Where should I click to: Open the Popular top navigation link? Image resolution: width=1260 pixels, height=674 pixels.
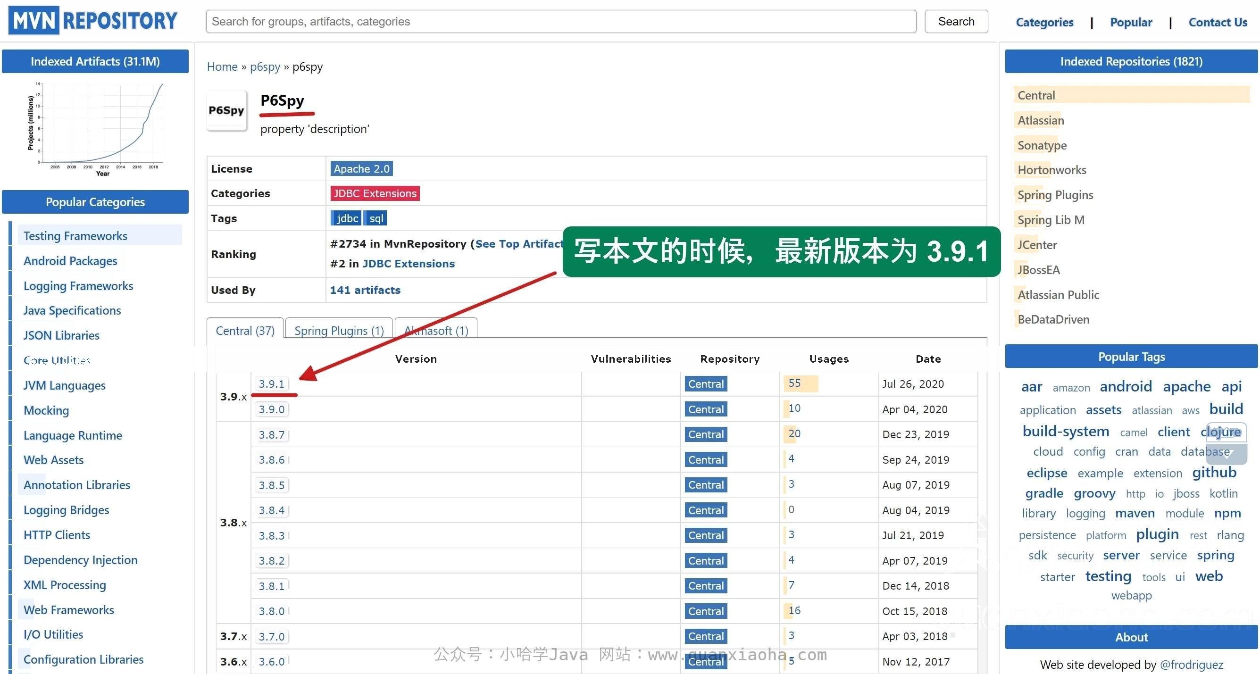[x=1131, y=22]
